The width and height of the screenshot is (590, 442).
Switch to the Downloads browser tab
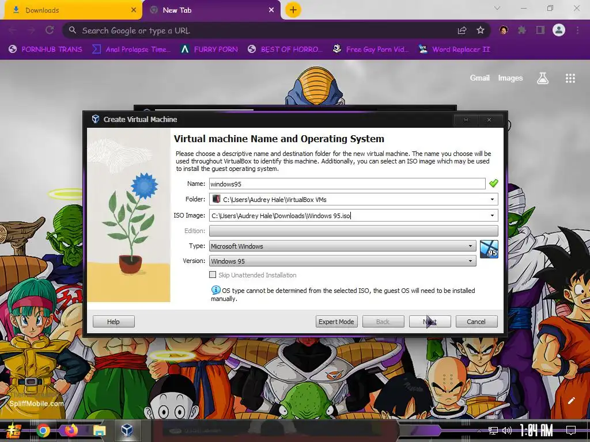[73, 10]
